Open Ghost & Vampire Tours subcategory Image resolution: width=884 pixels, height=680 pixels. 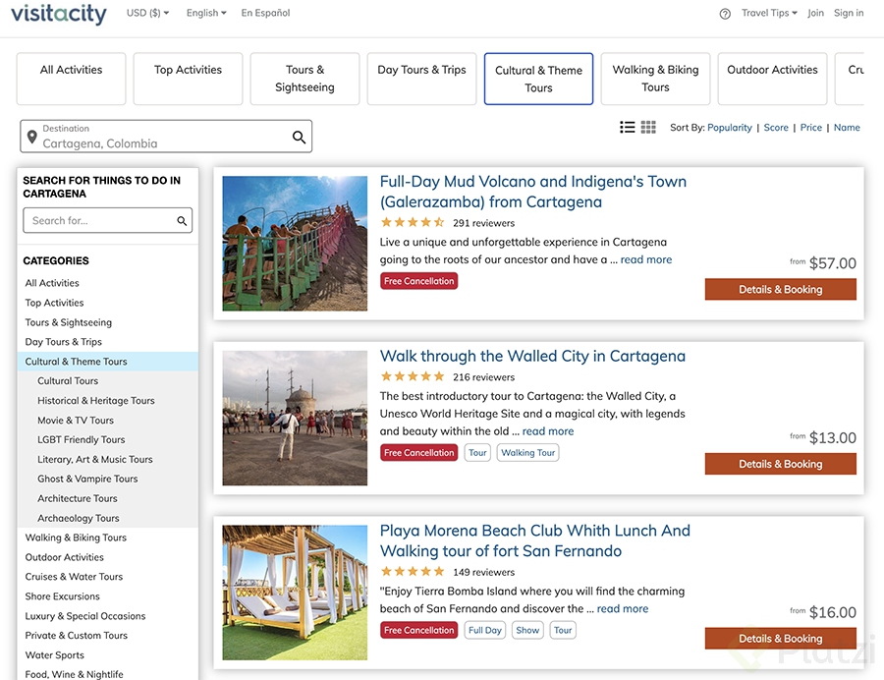[87, 479]
